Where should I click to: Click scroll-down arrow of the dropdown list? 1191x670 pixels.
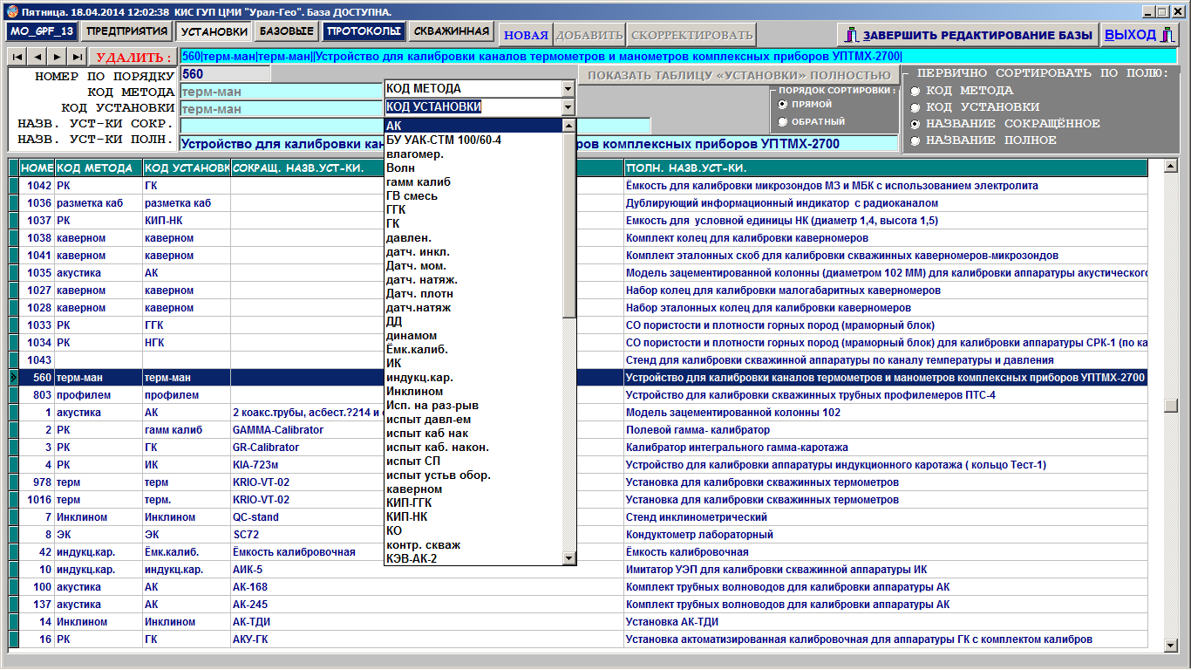568,558
